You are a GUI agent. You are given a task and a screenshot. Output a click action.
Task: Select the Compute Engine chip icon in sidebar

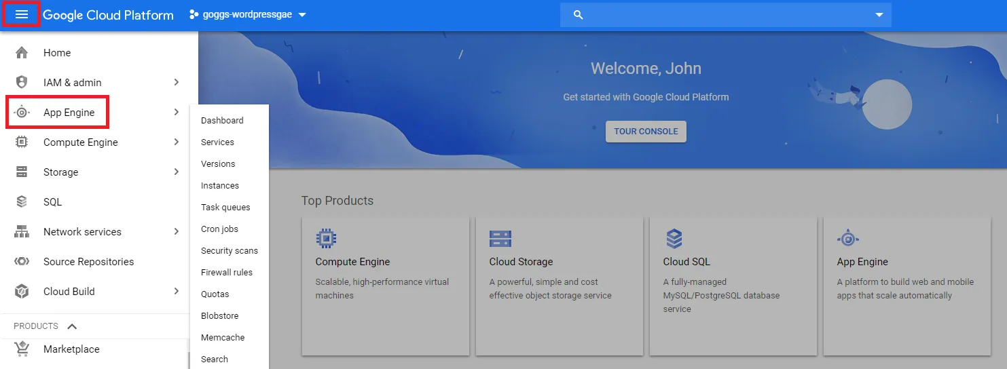[22, 142]
